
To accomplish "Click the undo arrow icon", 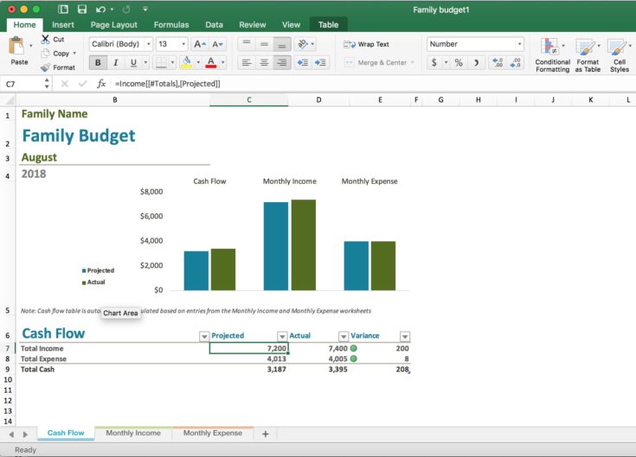I will click(x=100, y=10).
